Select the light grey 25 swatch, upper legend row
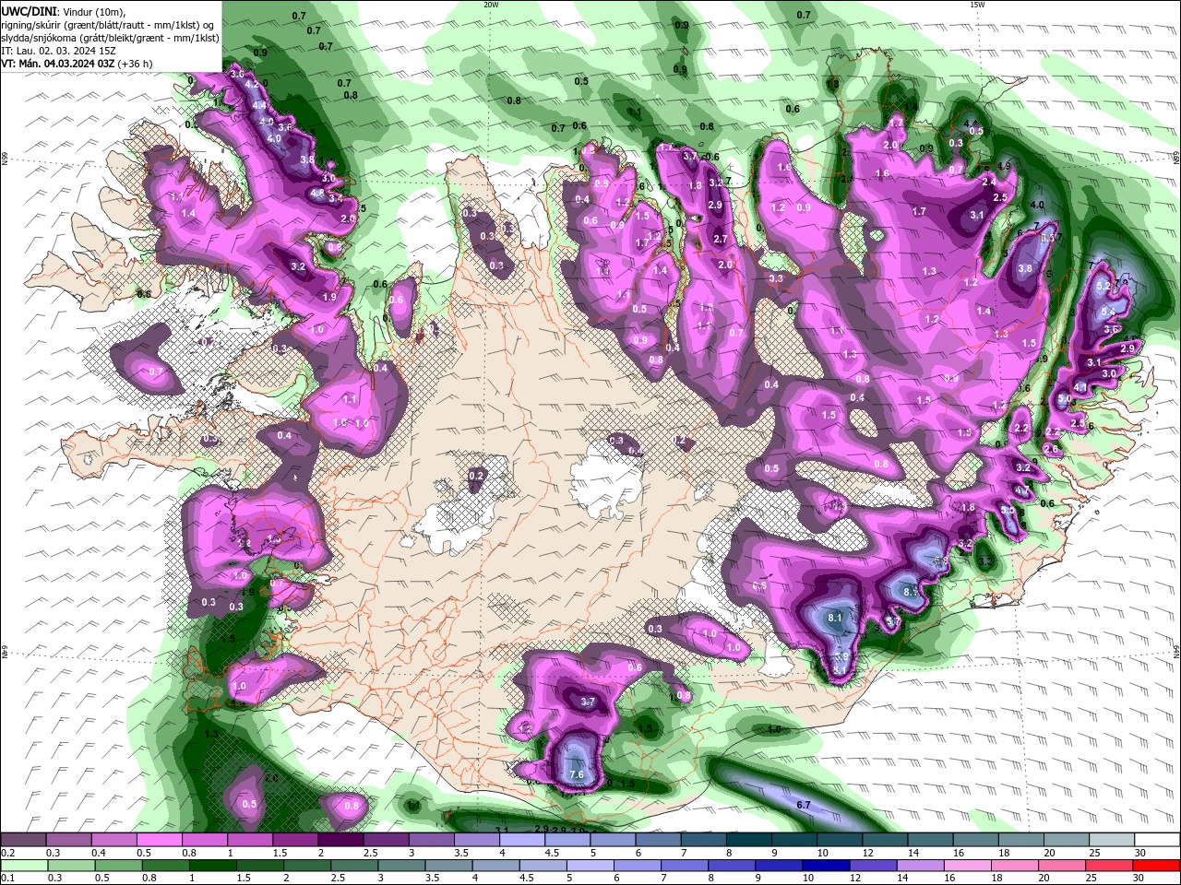Image resolution: width=1181 pixels, height=885 pixels. click(1112, 840)
